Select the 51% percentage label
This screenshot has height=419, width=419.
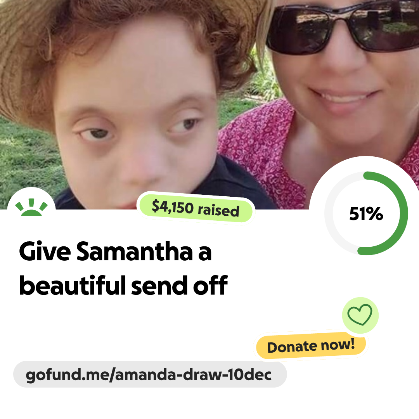pos(366,214)
